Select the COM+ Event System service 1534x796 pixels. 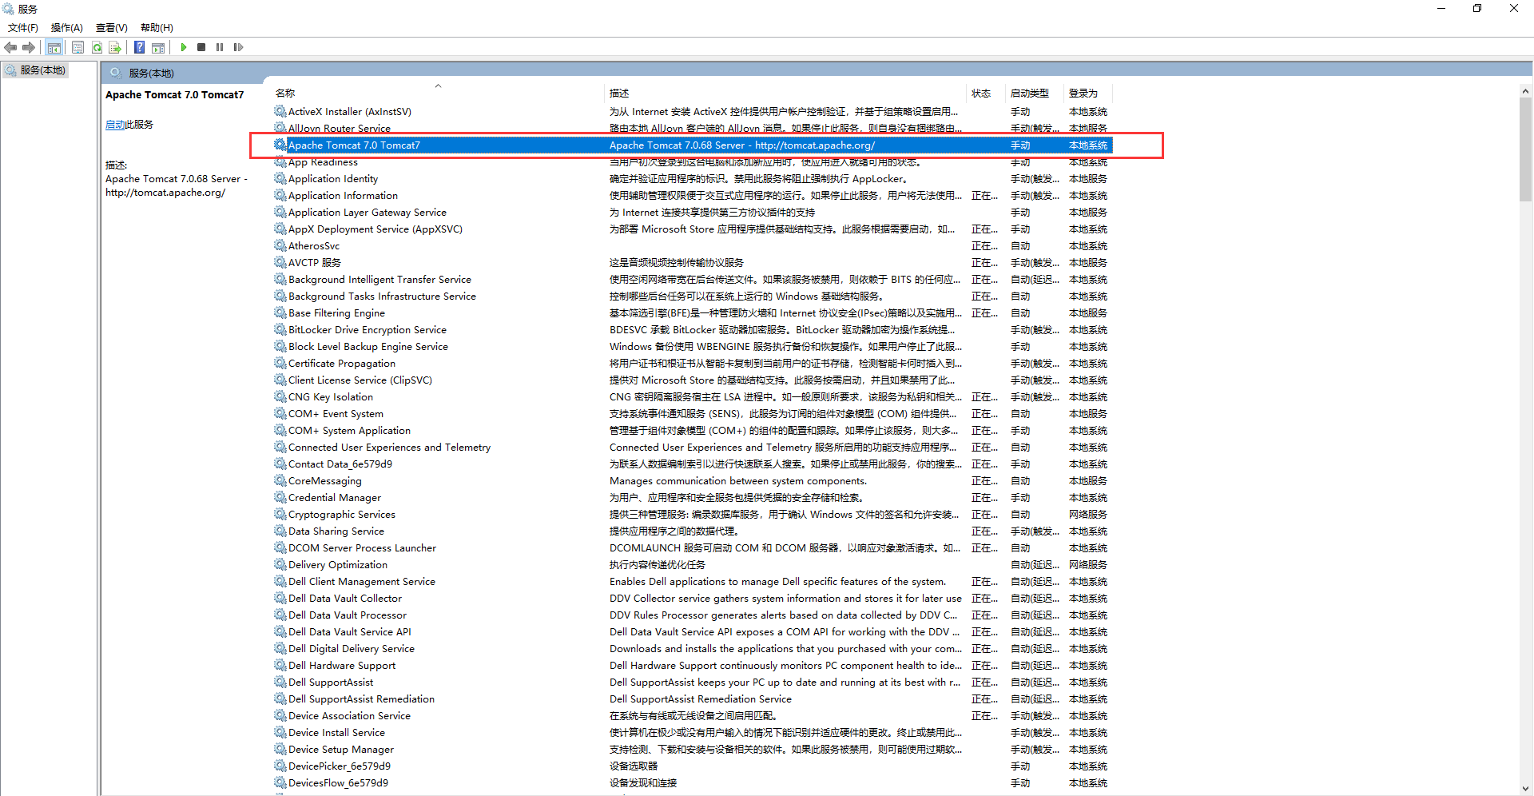coord(692,413)
